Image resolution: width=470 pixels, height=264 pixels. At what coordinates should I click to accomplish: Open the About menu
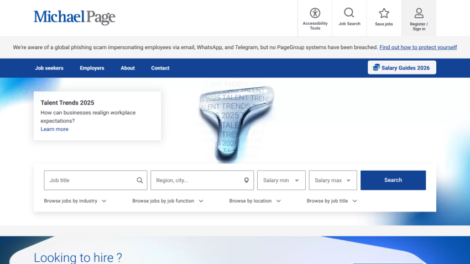pos(128,68)
